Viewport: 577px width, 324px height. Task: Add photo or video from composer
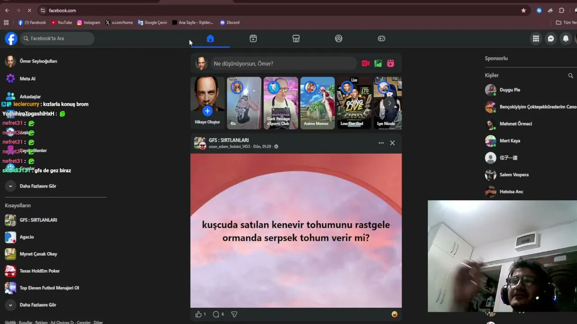(378, 63)
